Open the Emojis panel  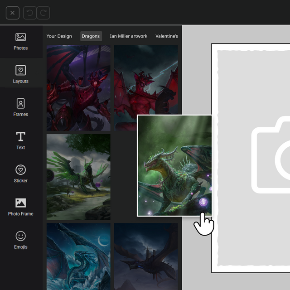tap(20, 240)
